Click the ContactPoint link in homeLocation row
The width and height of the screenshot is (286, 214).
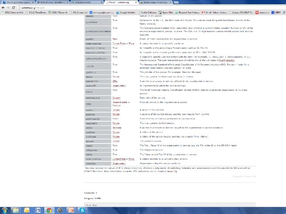pyautogui.click(x=119, y=44)
